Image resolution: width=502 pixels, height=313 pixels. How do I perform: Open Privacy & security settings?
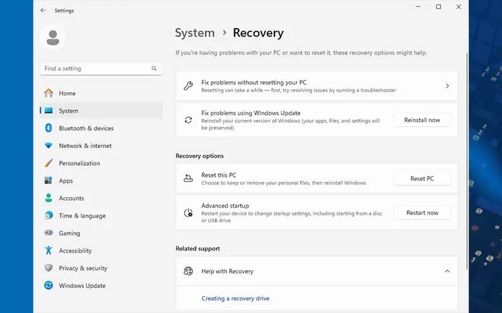click(83, 268)
